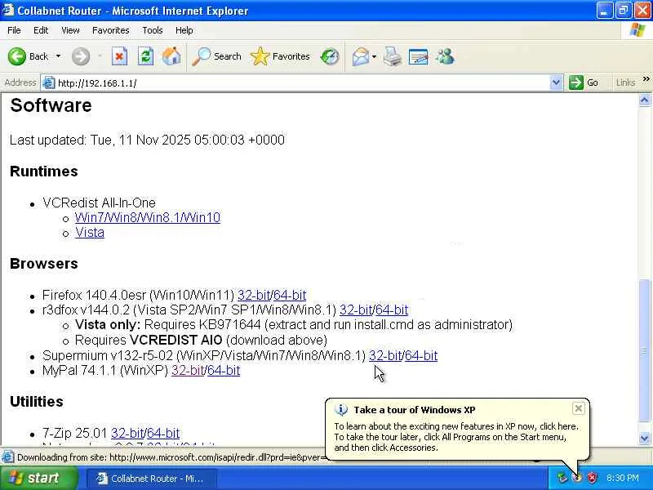Open the File menu
Image resolution: width=653 pixels, height=490 pixels.
click(14, 30)
